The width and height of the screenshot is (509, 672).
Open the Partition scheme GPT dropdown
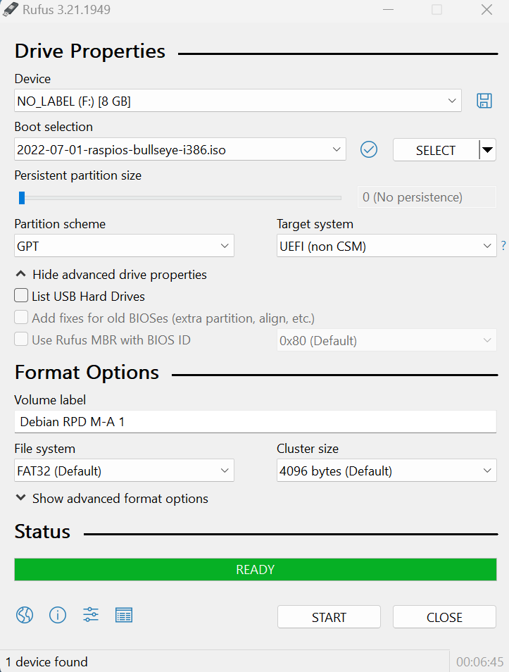coord(124,246)
